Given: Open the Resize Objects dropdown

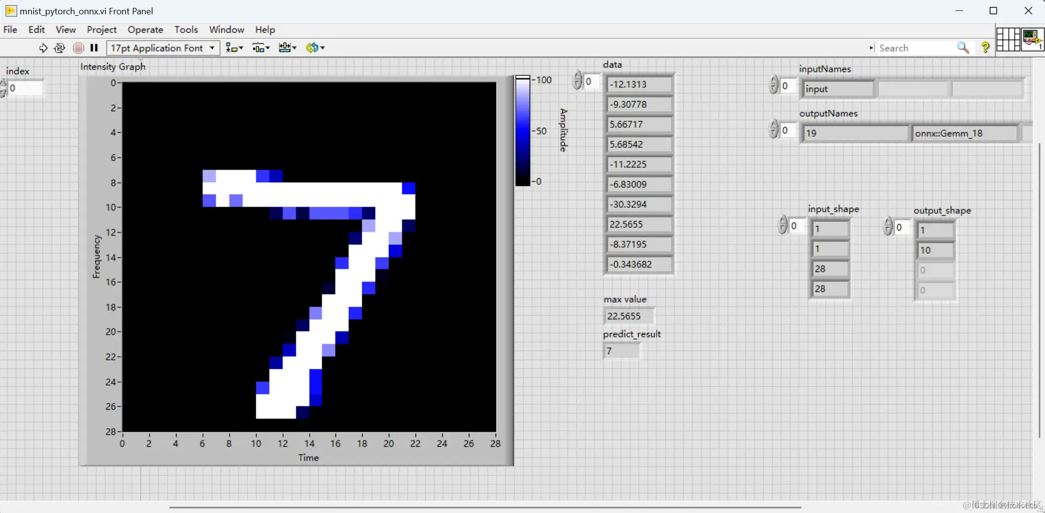Looking at the screenshot, I should [287, 48].
